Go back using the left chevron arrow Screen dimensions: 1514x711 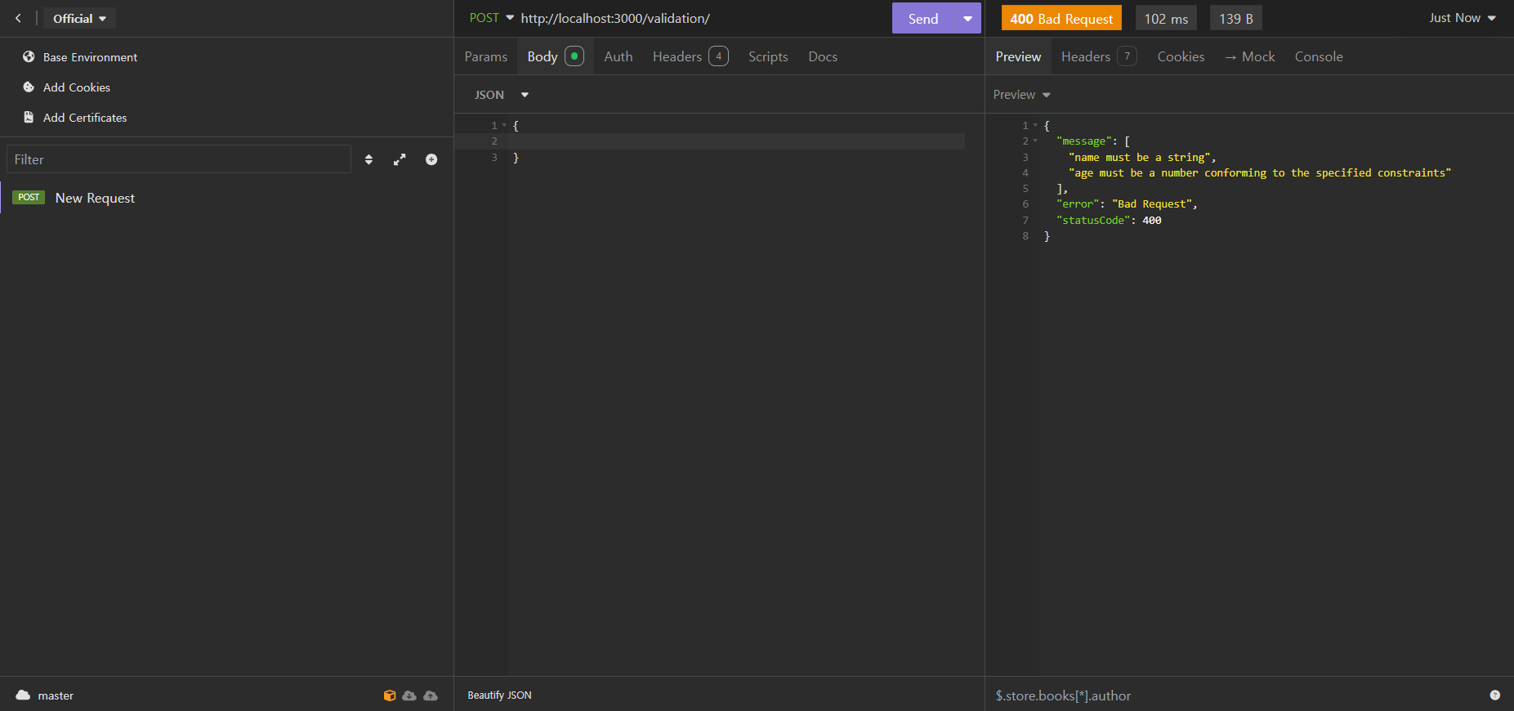point(18,18)
